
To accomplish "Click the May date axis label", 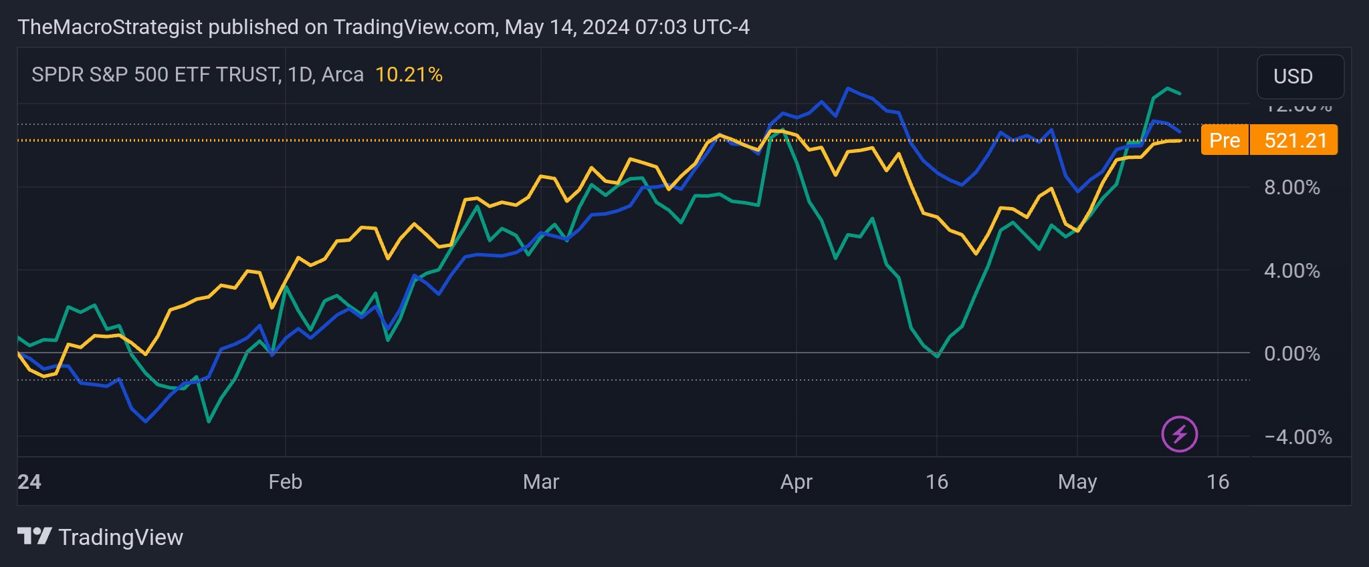I will [x=1077, y=482].
